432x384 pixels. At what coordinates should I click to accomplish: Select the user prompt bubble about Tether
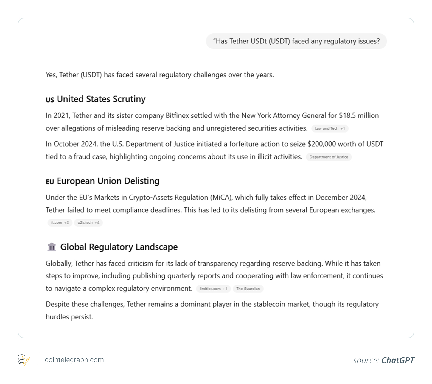[x=296, y=41]
